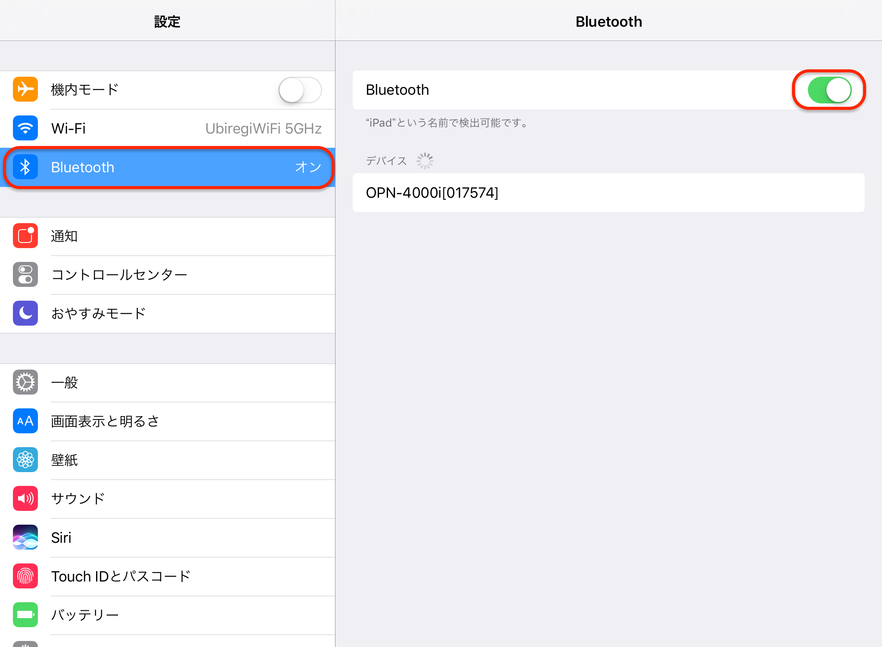Open サウンド settings
The width and height of the screenshot is (882, 647).
[x=168, y=499]
